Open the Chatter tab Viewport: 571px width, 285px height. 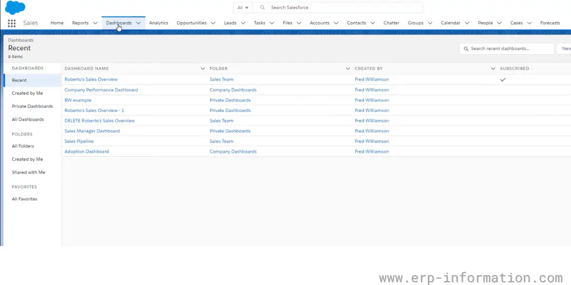(391, 23)
